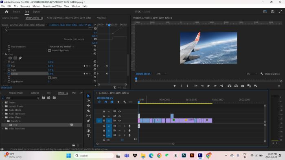Add marker in timeline panel
Viewport: 285px width, 160px height.
[x=118, y=102]
